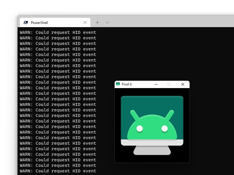Click the last WARN HID event line
This screenshot has width=234, height=175.
(57, 171)
